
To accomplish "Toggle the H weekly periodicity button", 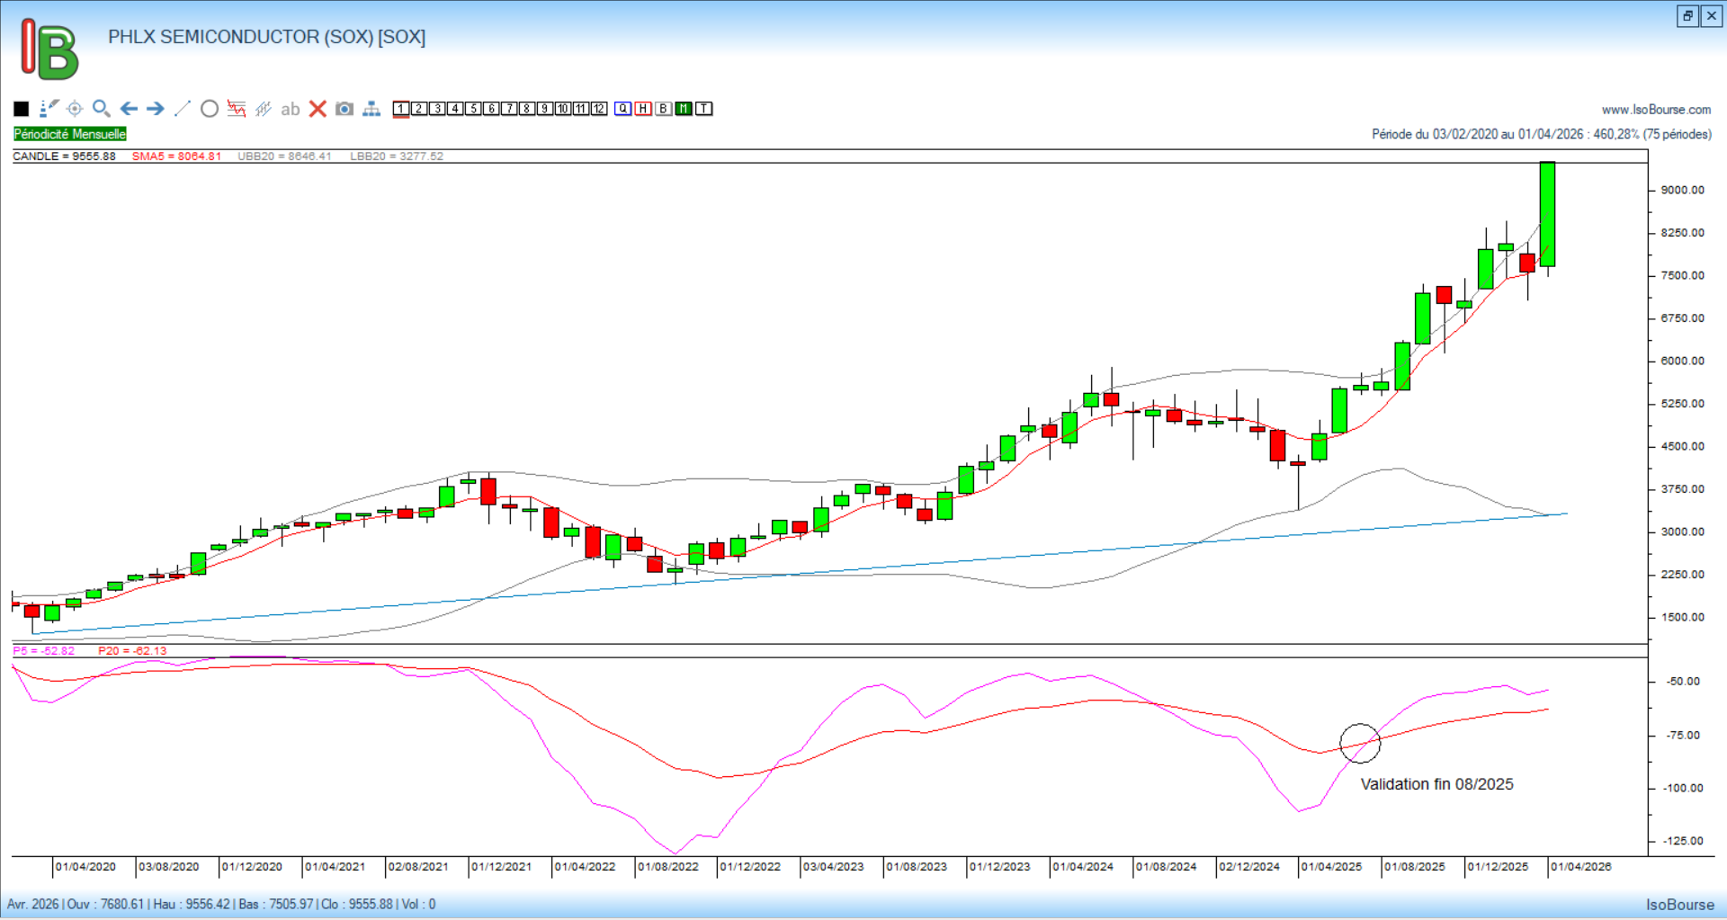I will [x=643, y=109].
